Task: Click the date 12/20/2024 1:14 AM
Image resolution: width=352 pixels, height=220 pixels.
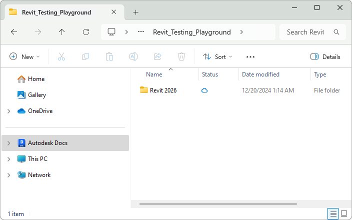Action: click(268, 90)
